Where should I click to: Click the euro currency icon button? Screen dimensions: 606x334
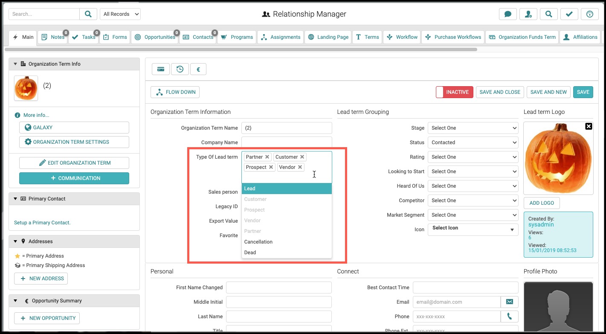[198, 69]
